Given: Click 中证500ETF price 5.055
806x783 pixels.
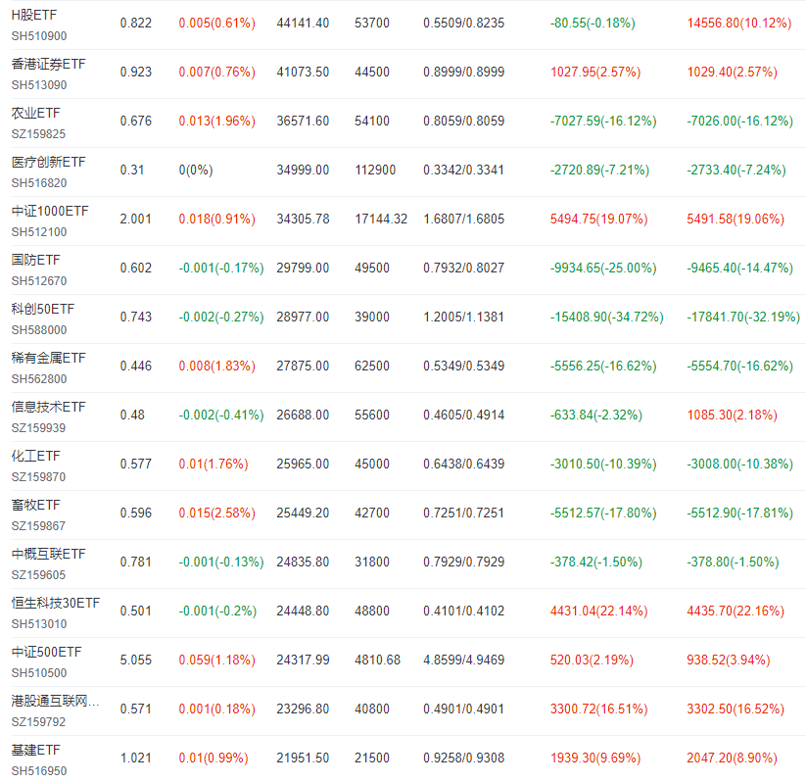Looking at the screenshot, I should tap(136, 661).
